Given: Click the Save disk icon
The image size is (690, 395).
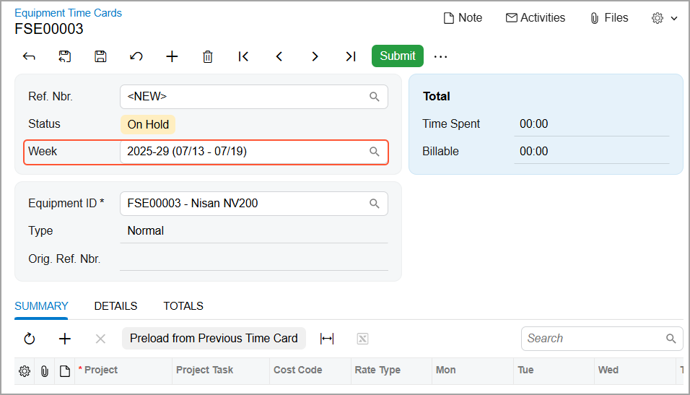Looking at the screenshot, I should pos(100,56).
